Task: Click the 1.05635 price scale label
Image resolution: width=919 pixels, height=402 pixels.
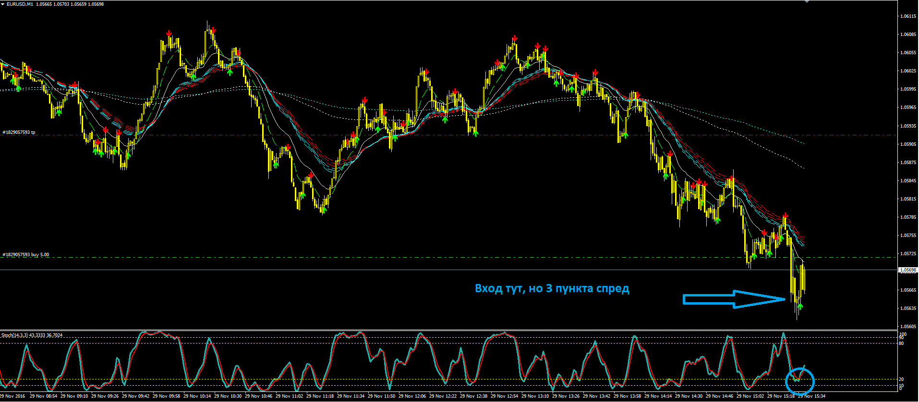Action: (907, 308)
